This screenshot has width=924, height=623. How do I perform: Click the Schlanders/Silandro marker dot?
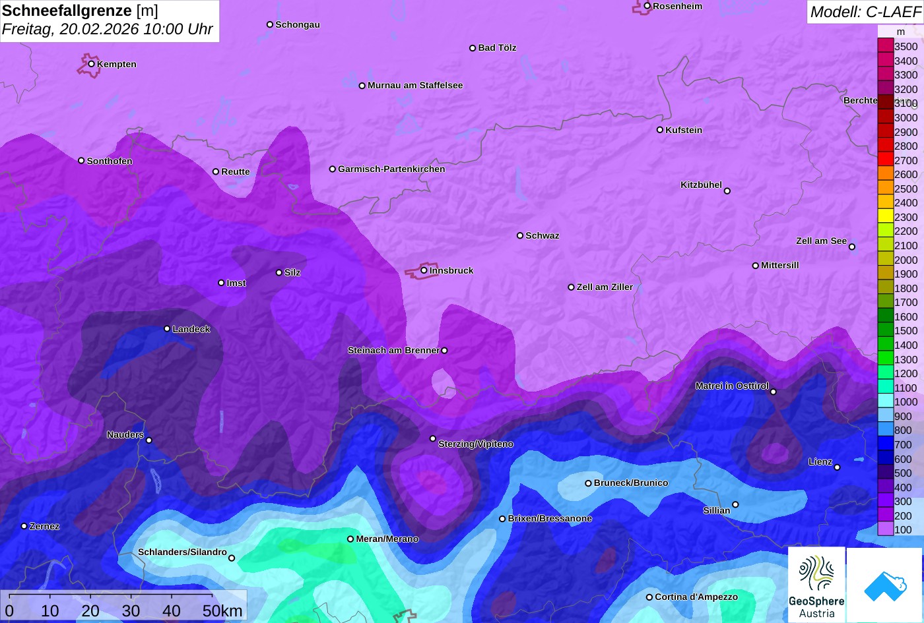[232, 558]
